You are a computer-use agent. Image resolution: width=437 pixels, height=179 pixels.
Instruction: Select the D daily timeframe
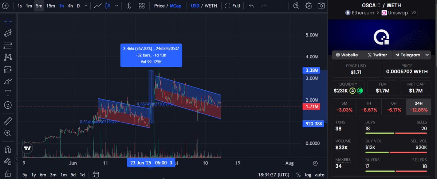[x=78, y=6]
